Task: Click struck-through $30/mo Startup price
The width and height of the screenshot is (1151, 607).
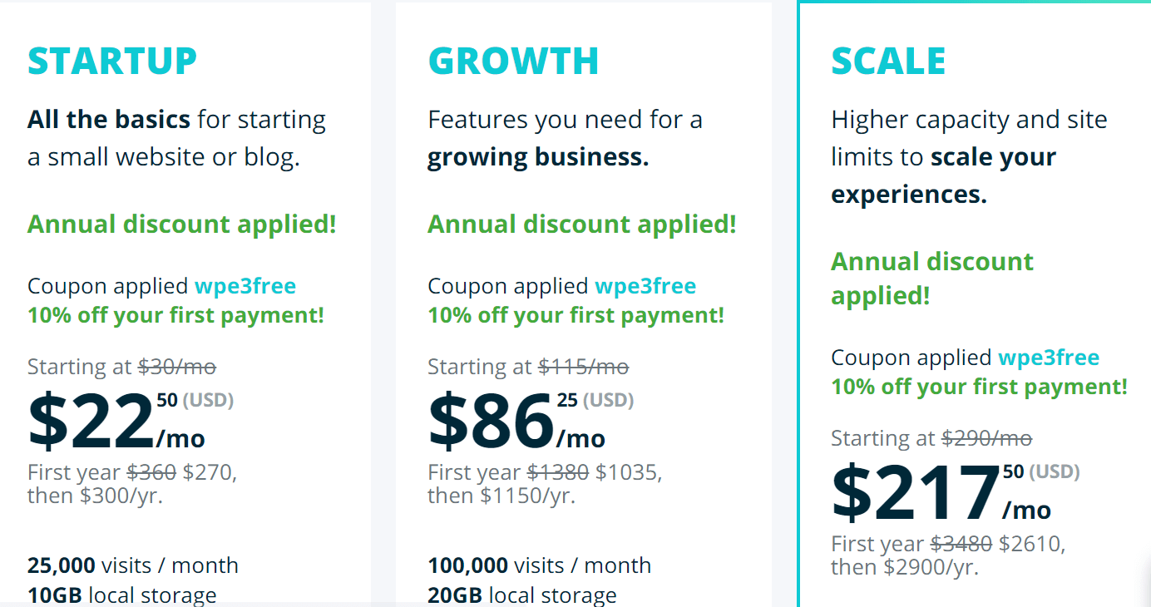Action: pos(177,367)
